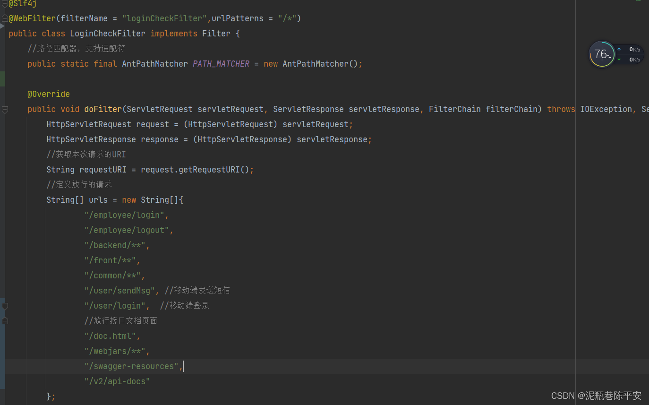Screen dimensions: 649x405
Task: Click the blue upload arrow on the speed widget
Action: pos(619,49)
